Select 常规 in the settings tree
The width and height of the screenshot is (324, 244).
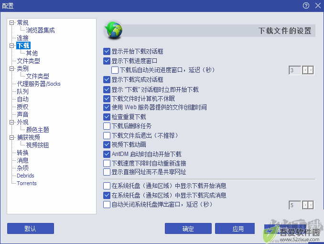tap(22, 22)
